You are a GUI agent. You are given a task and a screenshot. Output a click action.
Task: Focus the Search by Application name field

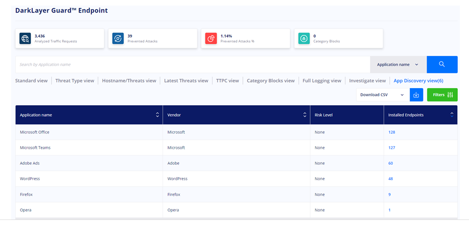193,64
